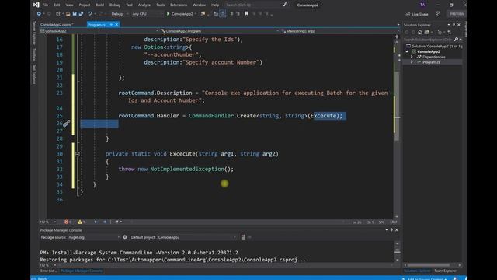Click the save all toolbar icon
Screen dimensions: 497x280
coord(81,14)
